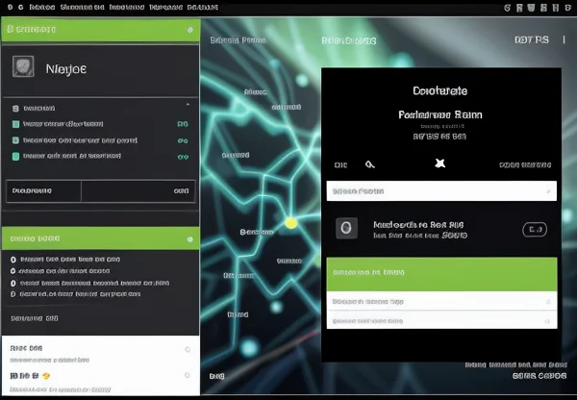Click the green value beside the first checkbox row
This screenshot has width=577, height=400.
click(183, 124)
